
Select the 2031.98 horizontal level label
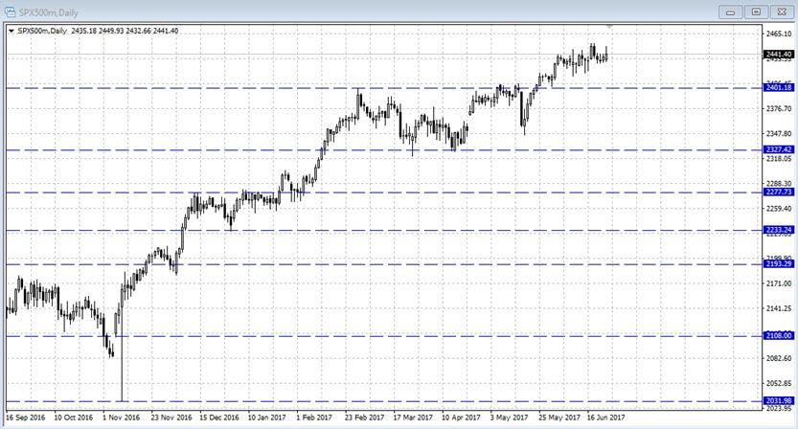(778, 400)
